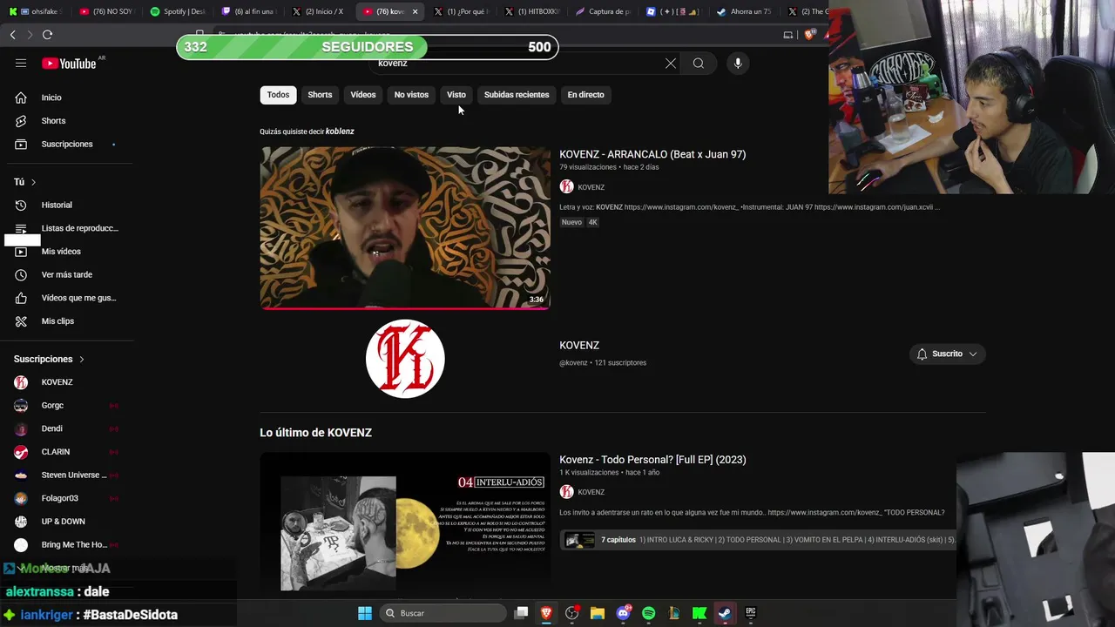Open KOVENZ - ARRANCALO video title
This screenshot has width=1115, height=627.
652,154
